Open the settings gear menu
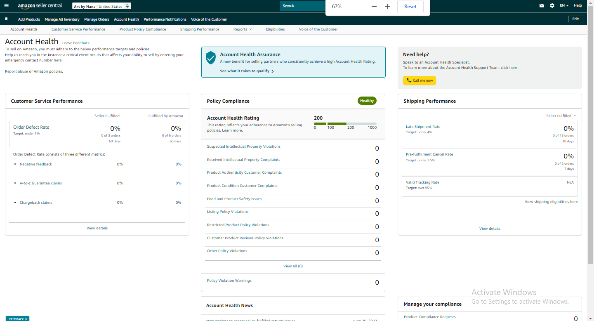Screen dimensions: 594x321 pos(552,6)
